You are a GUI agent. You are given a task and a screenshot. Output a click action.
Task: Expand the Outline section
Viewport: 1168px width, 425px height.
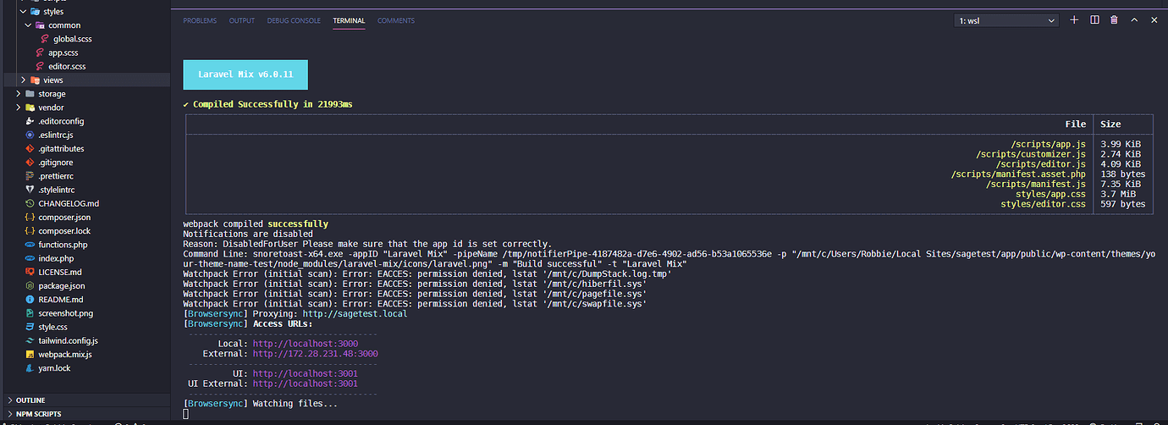point(30,400)
